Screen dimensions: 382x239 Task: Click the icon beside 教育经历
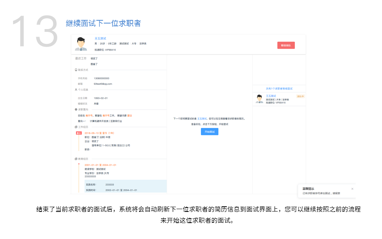(x=76, y=159)
